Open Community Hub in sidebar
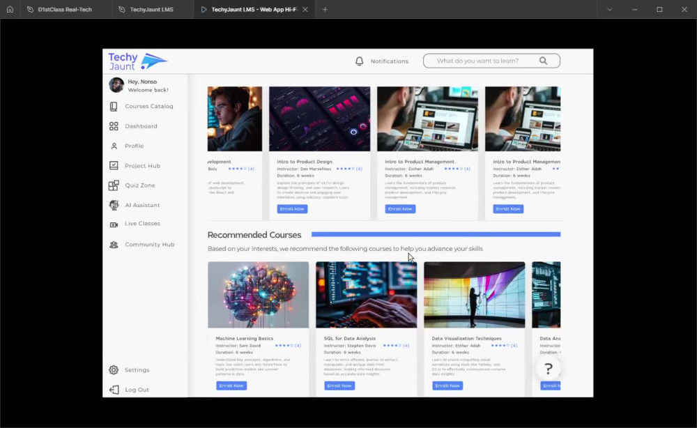 click(149, 245)
